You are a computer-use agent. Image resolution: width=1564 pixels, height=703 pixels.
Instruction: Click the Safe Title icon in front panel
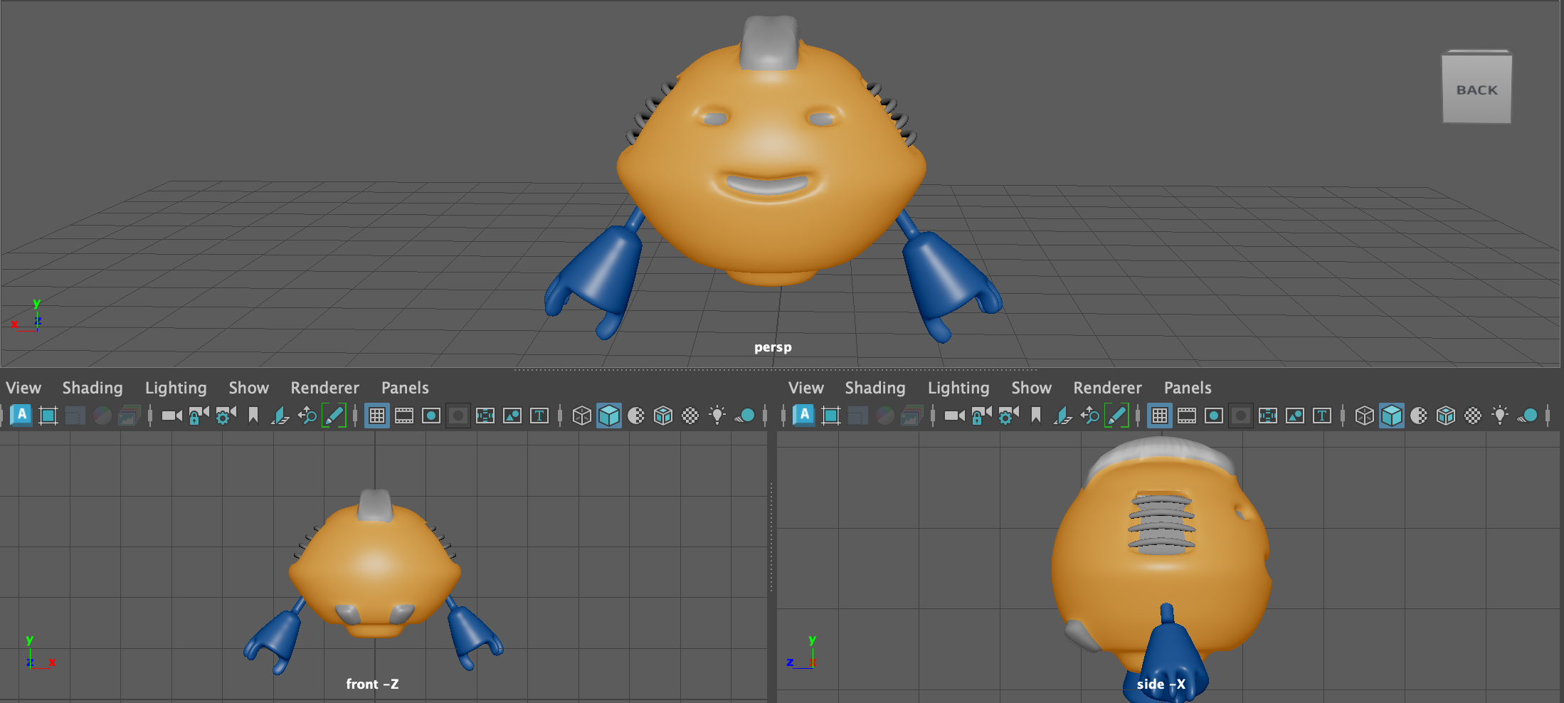coord(539,416)
